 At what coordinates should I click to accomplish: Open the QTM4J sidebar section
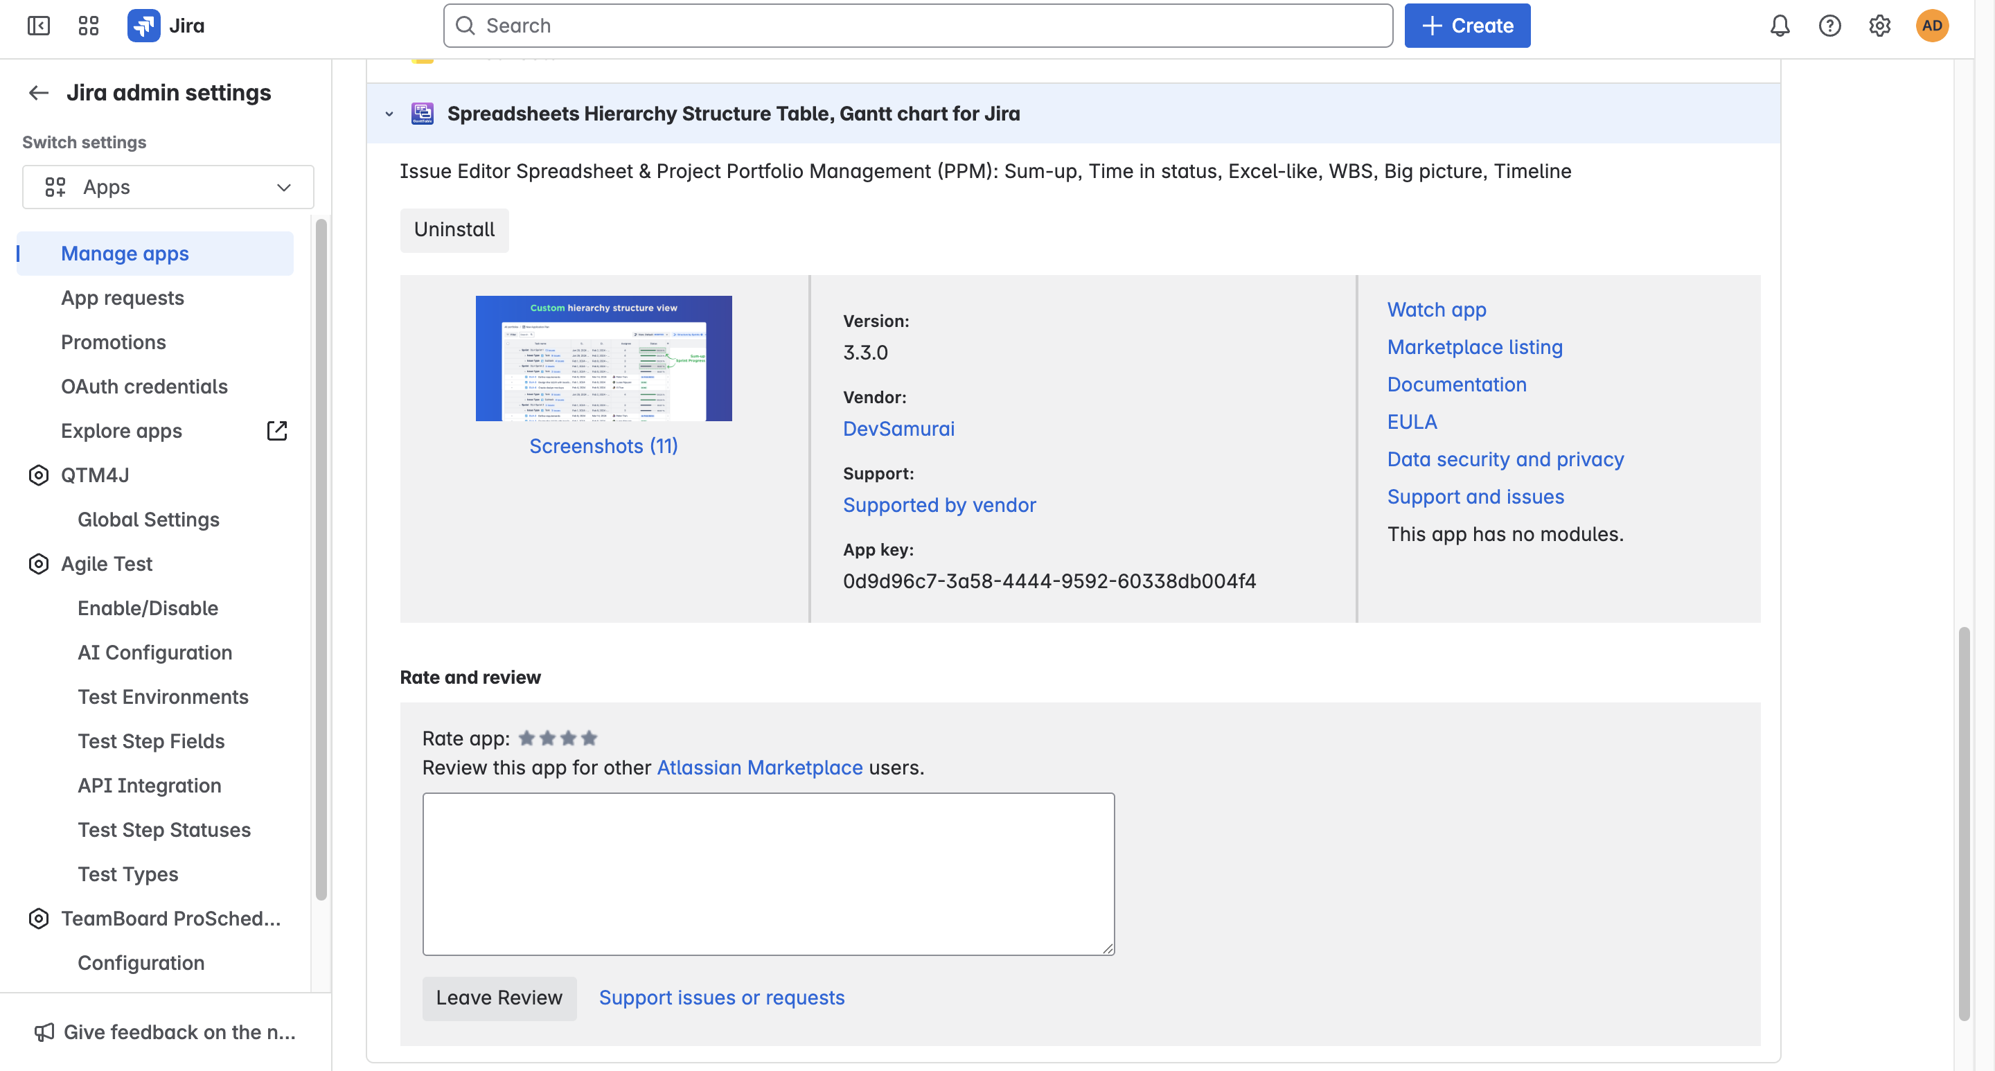pyautogui.click(x=96, y=475)
